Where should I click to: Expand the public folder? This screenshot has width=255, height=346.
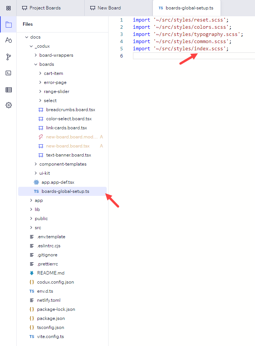click(31, 219)
